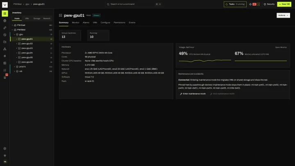Screen dimensions: 295x166
Task: Click the red alert count badge
Action: [x=254, y=4]
